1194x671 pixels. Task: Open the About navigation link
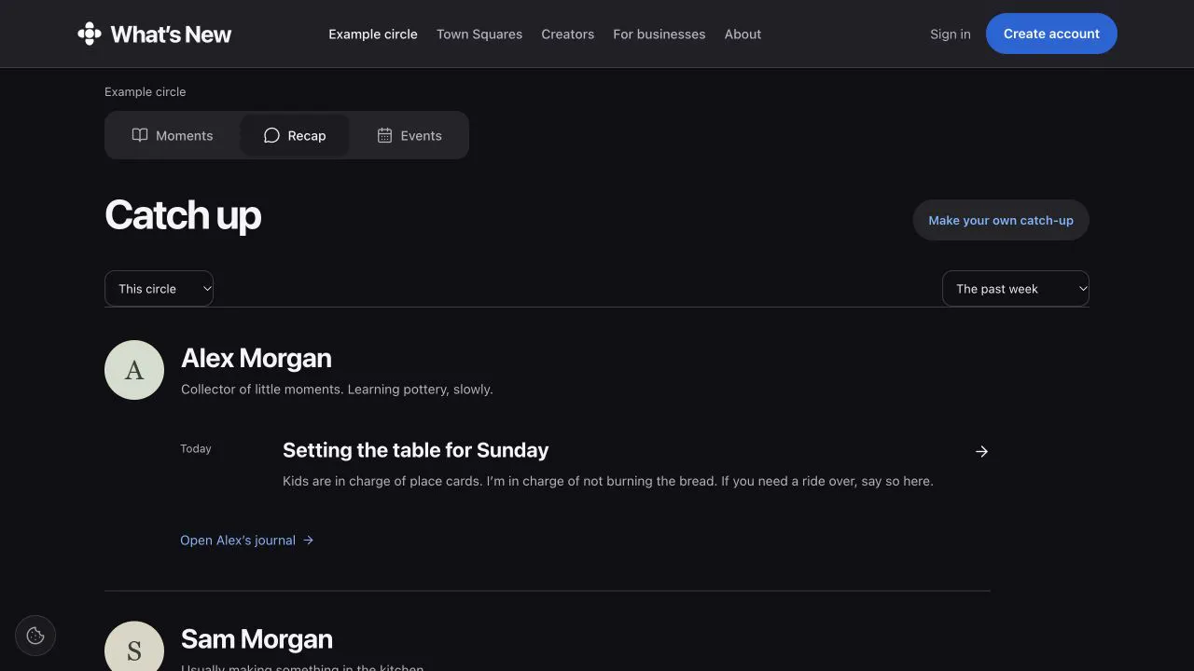pos(743,34)
